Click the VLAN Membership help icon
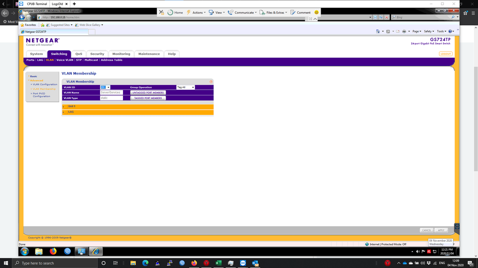 point(211,82)
